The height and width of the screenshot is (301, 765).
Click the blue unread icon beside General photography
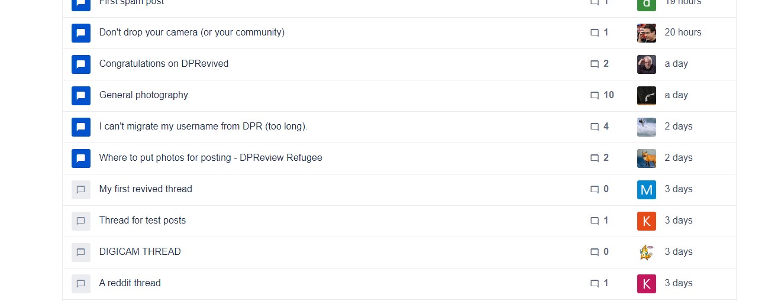[x=81, y=95]
